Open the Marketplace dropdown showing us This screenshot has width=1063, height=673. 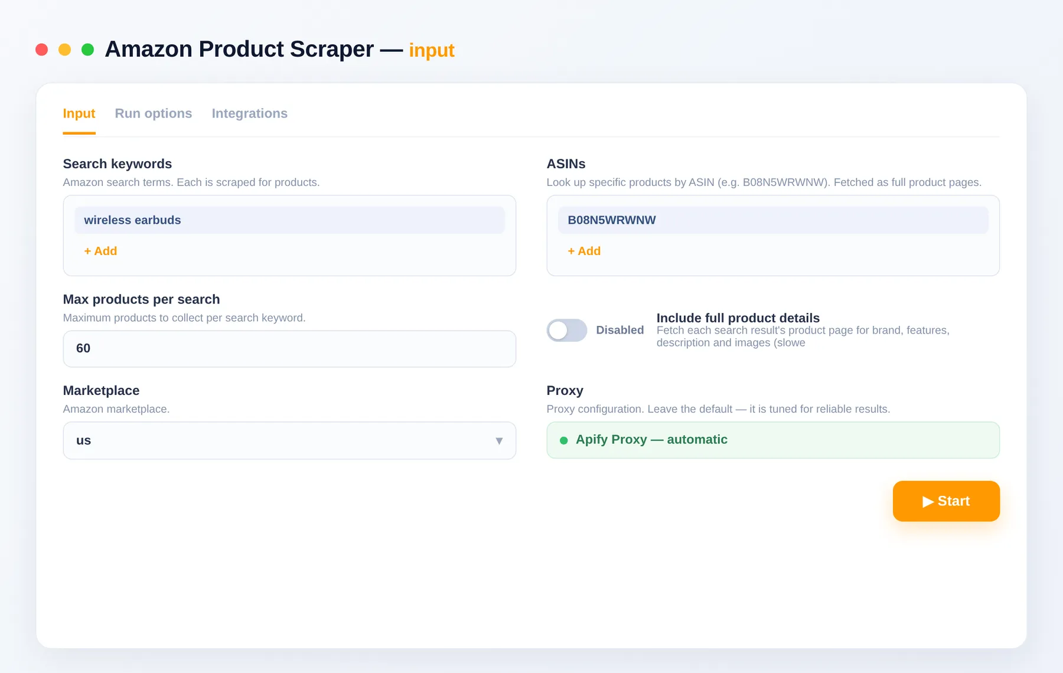[289, 440]
